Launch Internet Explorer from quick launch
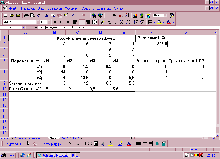The height and width of the screenshot is (159, 220). pos(23,155)
